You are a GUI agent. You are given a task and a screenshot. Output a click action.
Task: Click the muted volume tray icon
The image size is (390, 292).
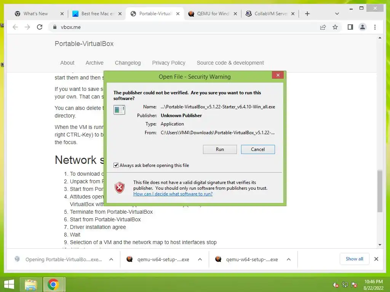[336, 285]
